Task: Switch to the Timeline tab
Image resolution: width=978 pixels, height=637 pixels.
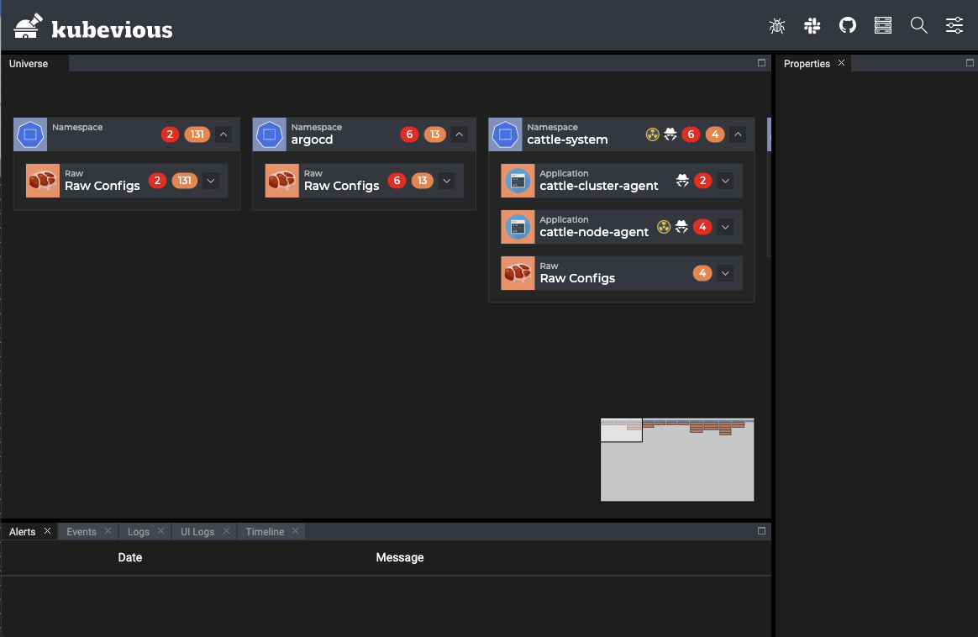Action: pyautogui.click(x=265, y=532)
